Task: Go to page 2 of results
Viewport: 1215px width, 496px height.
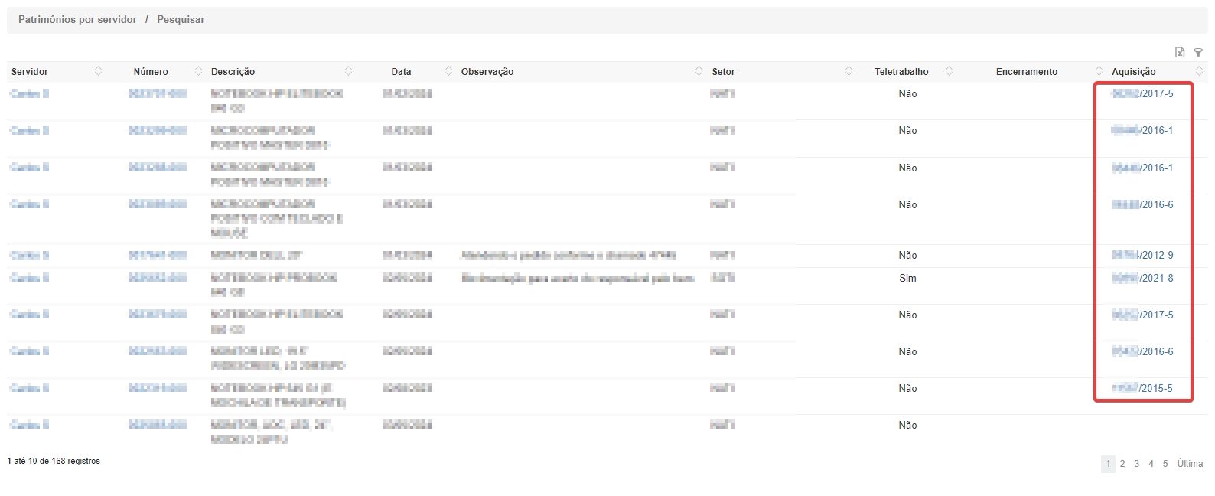Action: [x=1122, y=464]
